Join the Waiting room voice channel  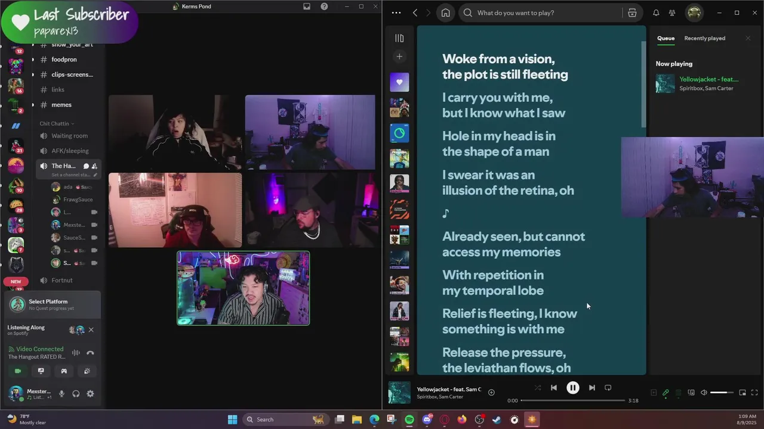[69, 136]
